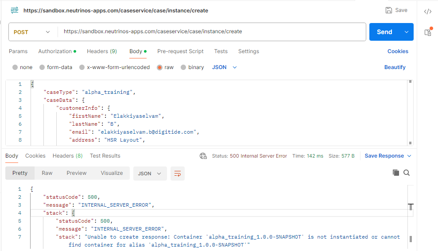This screenshot has width=438, height=251.
Task: Switch to Preview response view
Action: pos(77,173)
